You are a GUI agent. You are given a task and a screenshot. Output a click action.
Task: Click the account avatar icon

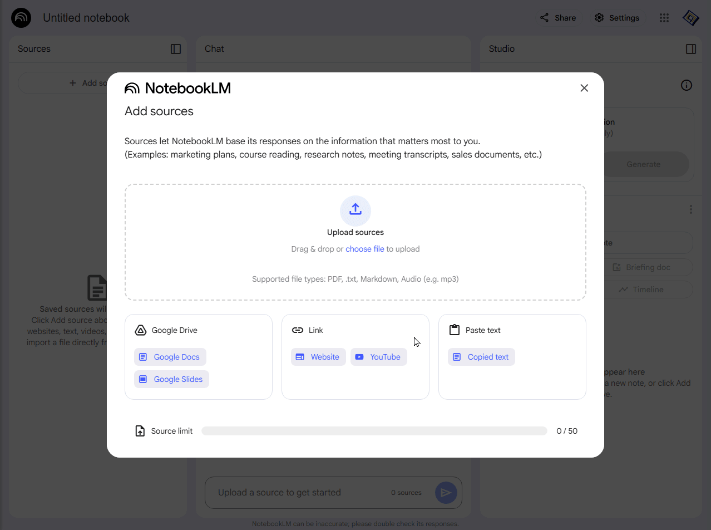point(690,18)
